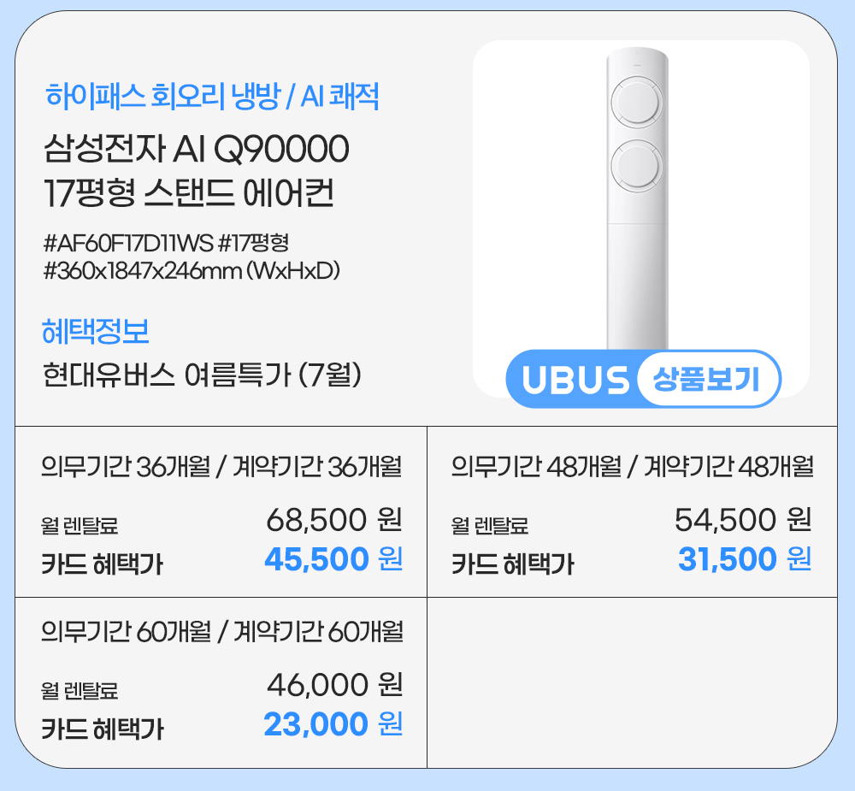Select the 36개월 contract plan heading

pyautogui.click(x=221, y=468)
